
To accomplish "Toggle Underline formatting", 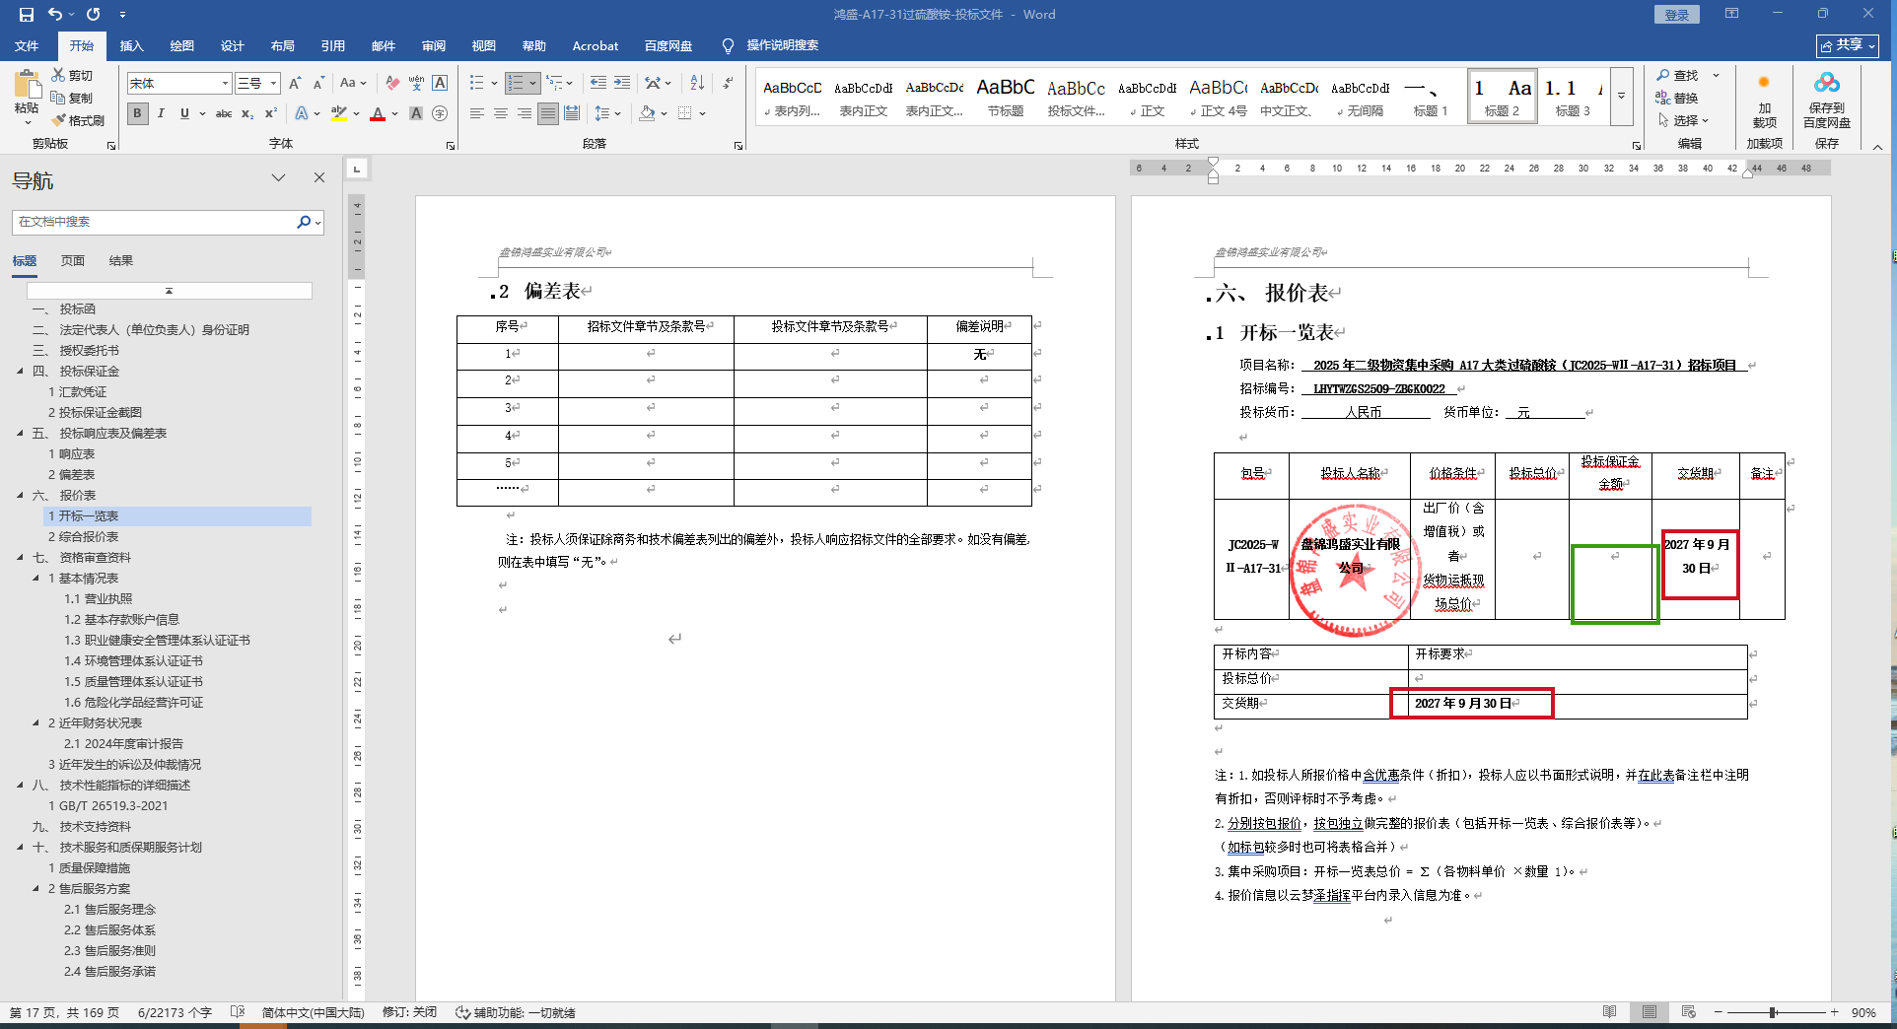I will [184, 113].
